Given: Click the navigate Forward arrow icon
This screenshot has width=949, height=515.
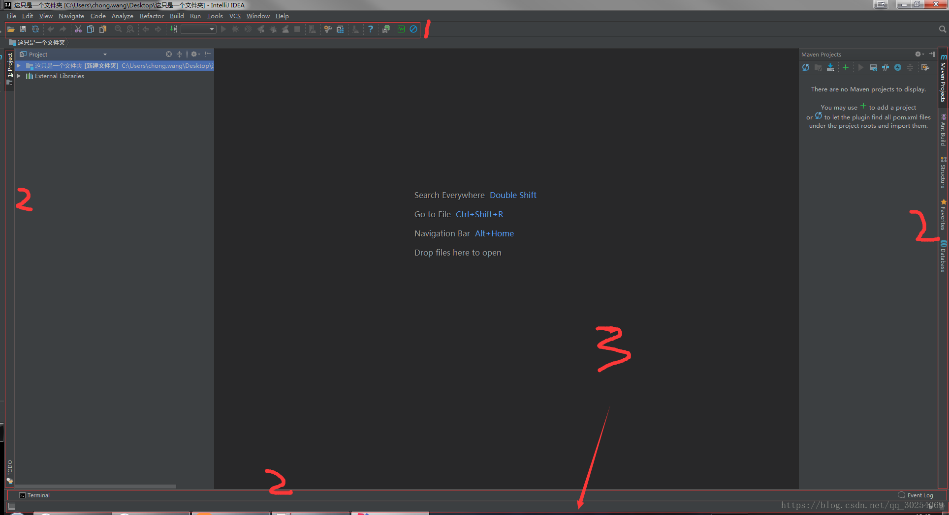Looking at the screenshot, I should pos(158,29).
